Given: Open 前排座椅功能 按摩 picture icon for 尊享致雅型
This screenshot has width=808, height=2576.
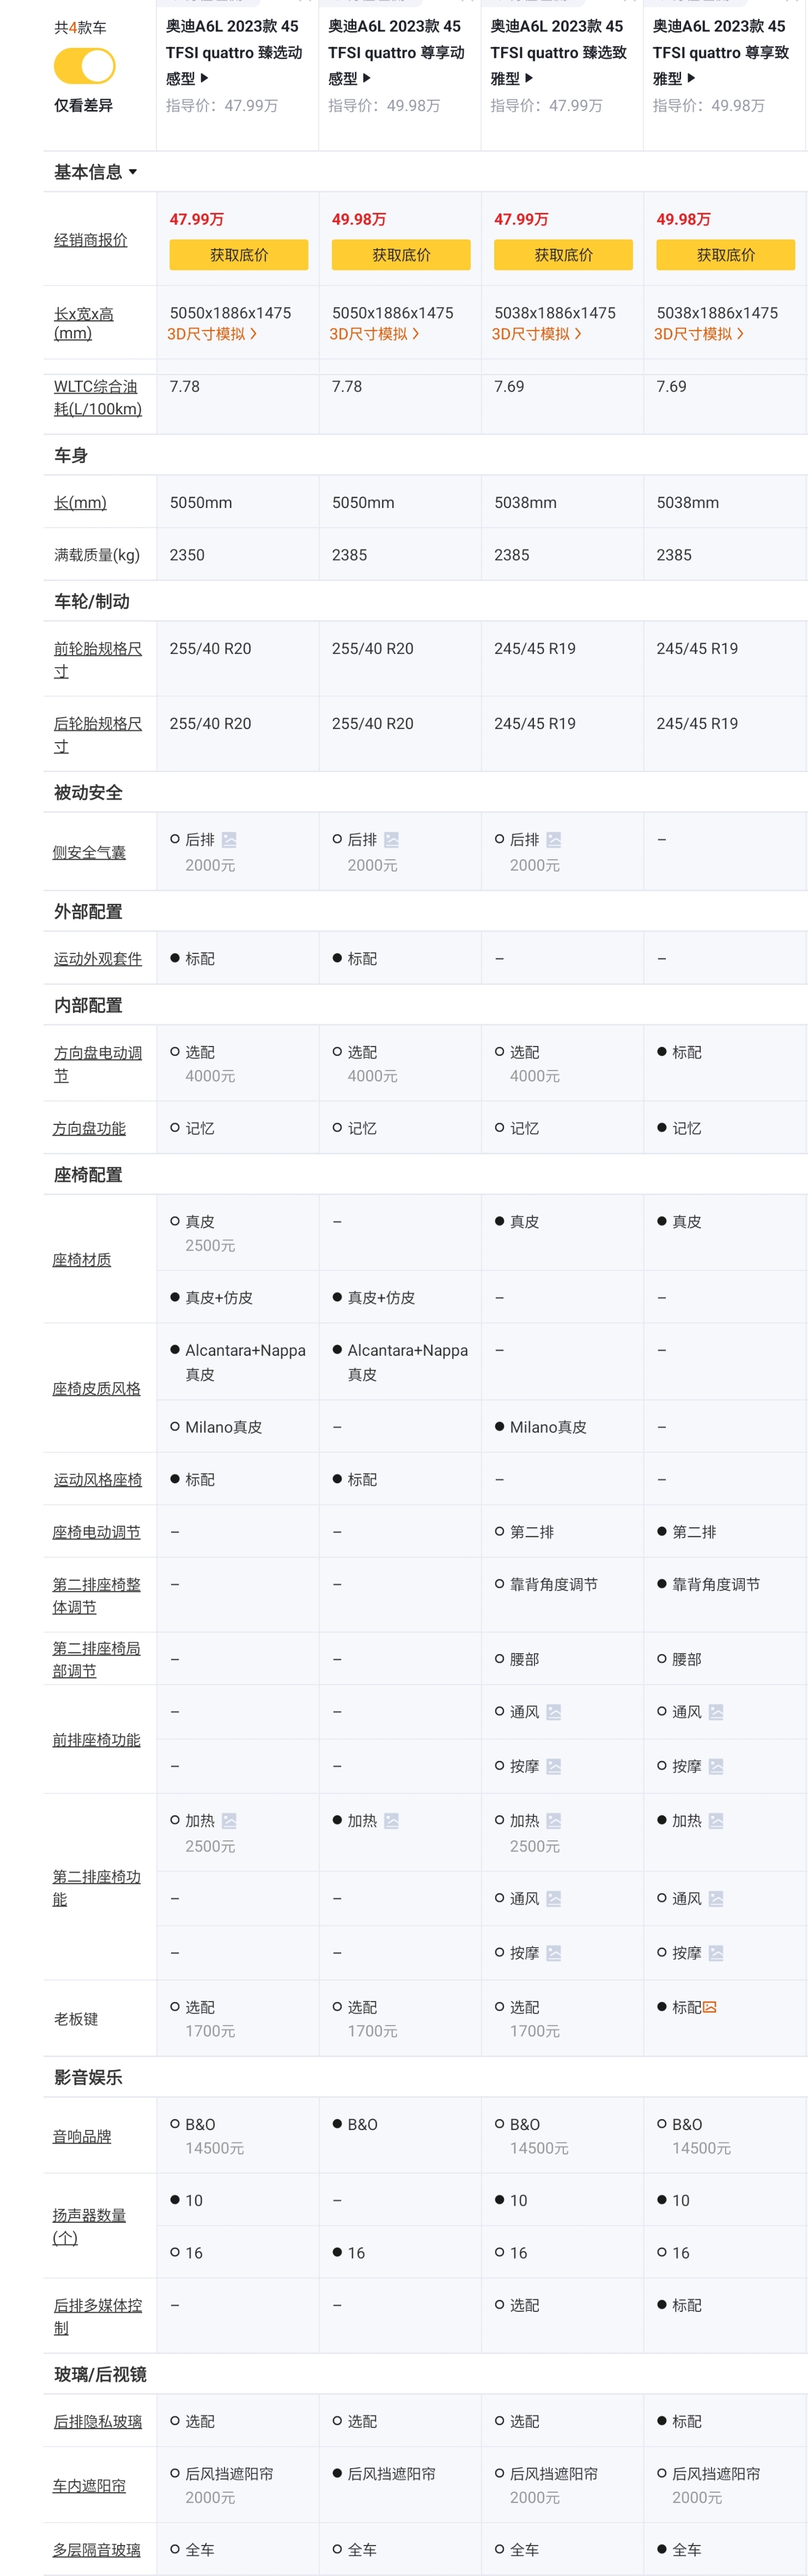Looking at the screenshot, I should click(716, 1767).
